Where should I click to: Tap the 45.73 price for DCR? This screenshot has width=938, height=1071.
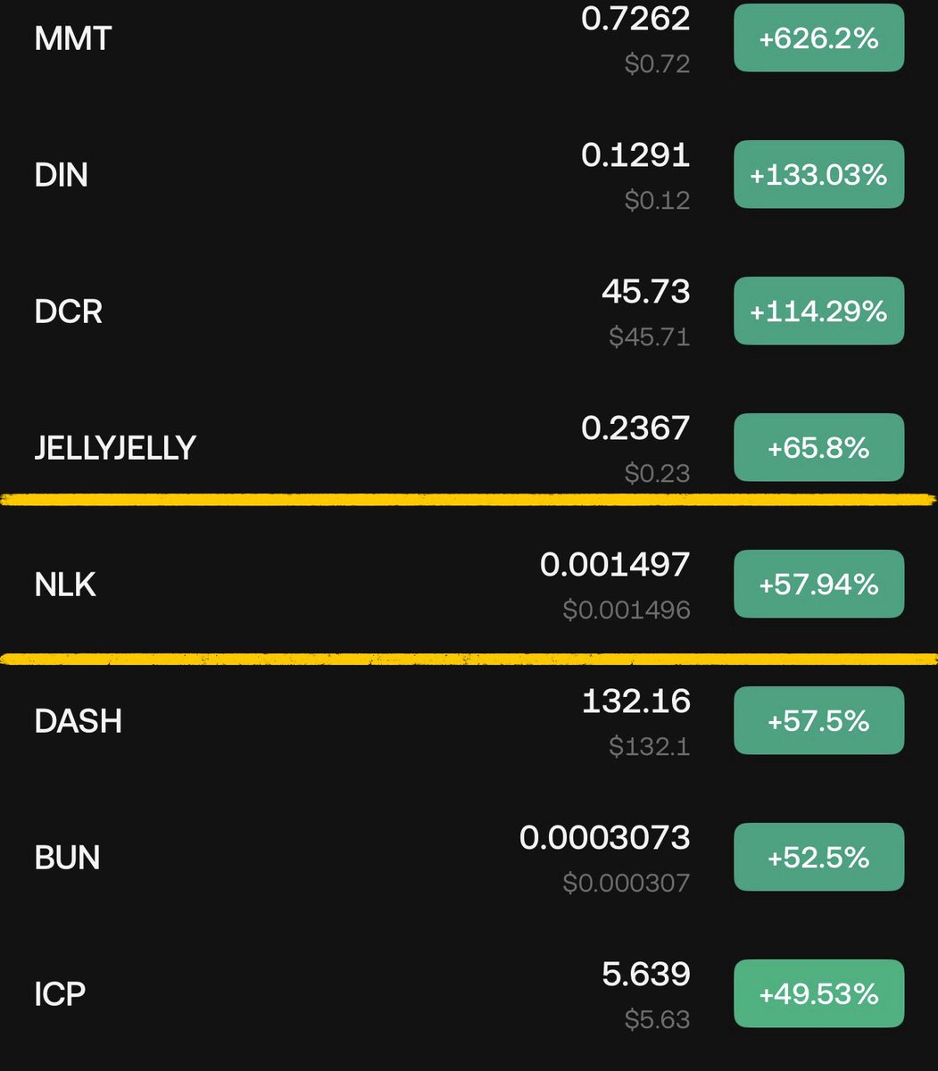tap(645, 291)
